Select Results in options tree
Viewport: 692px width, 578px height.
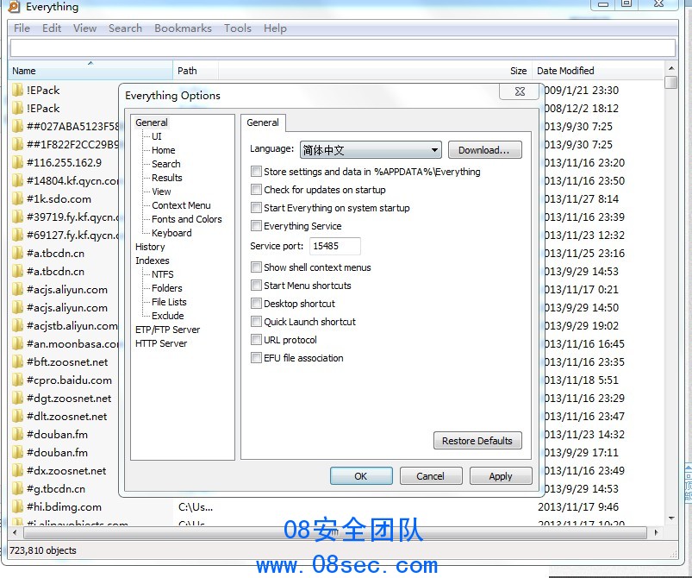click(167, 178)
